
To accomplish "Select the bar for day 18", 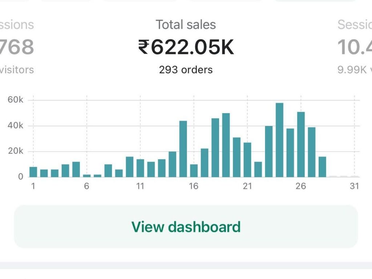I will [215, 148].
